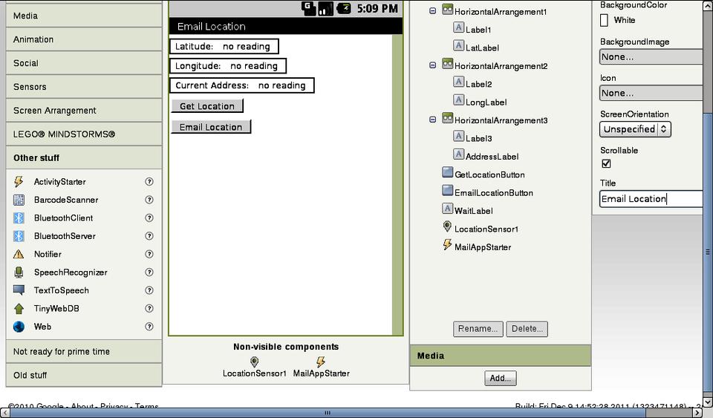Select Label2 in component tree
This screenshot has width=713, height=418.
479,84
